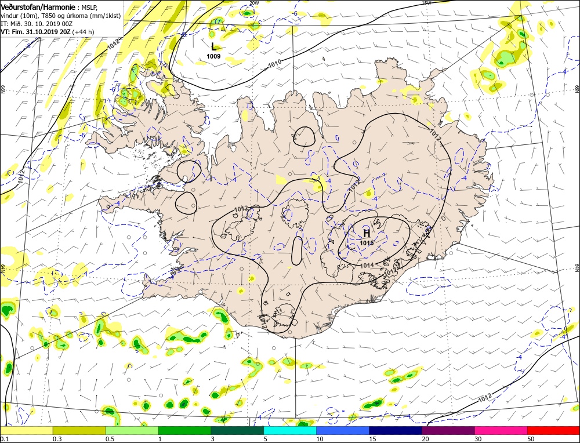Choose the navy 15 mm legend swatch
The height and width of the screenshot is (443, 580).
(396, 430)
